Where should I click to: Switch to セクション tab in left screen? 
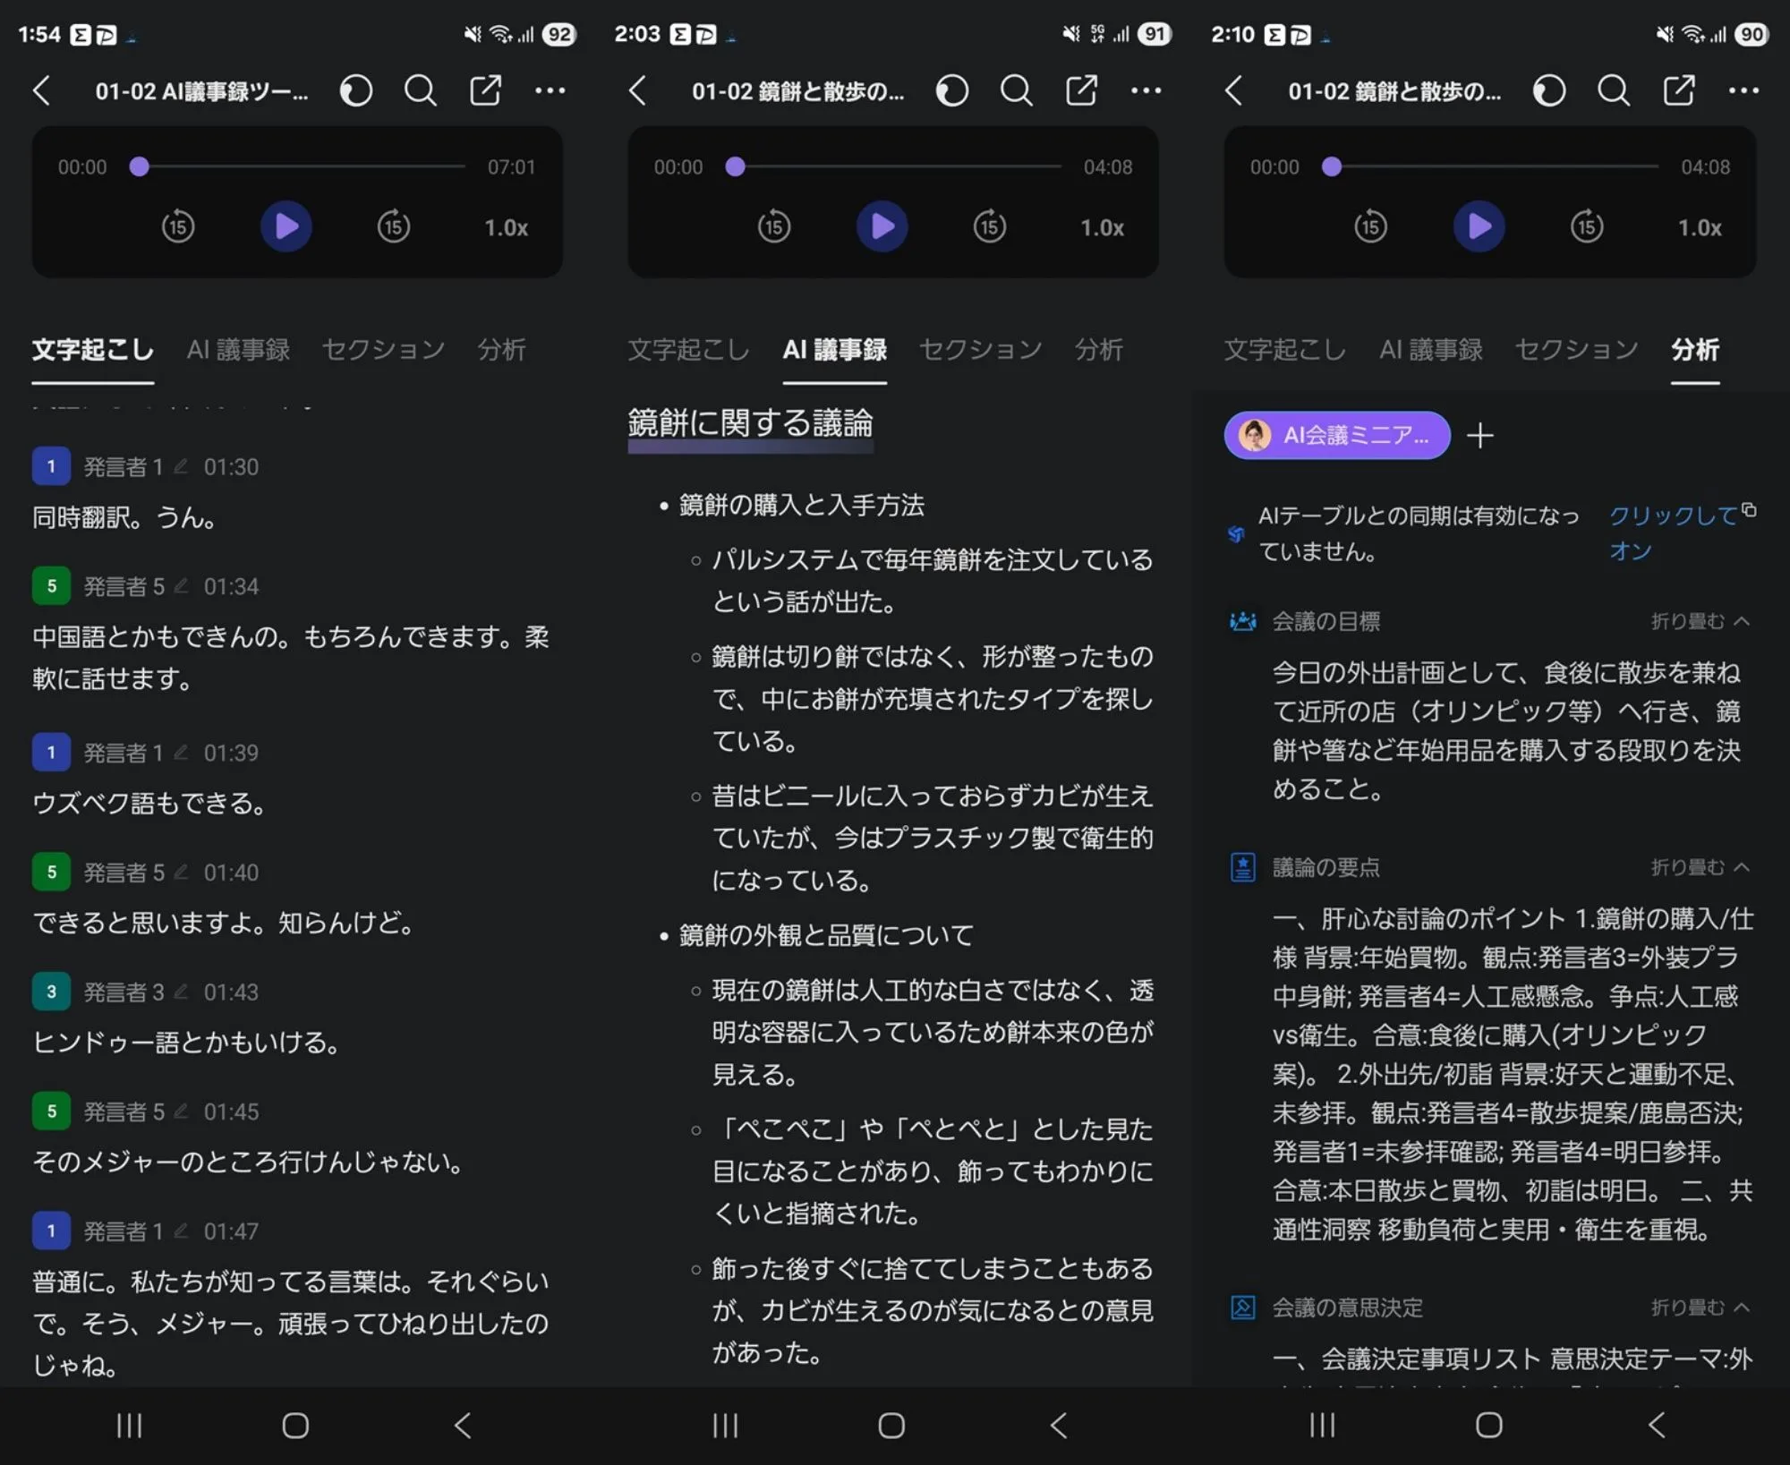point(383,349)
